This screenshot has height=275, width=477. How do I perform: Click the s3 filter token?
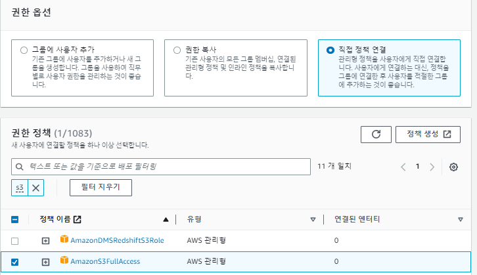point(20,188)
